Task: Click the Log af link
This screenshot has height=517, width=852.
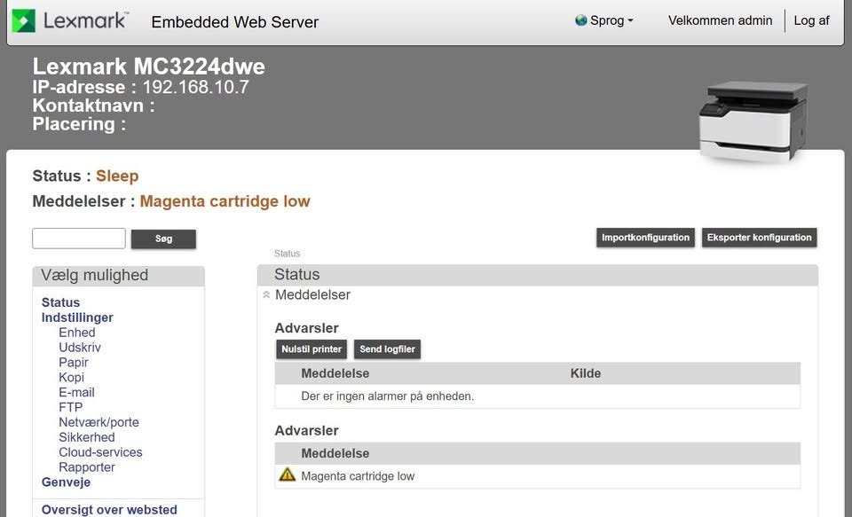Action: point(811,20)
